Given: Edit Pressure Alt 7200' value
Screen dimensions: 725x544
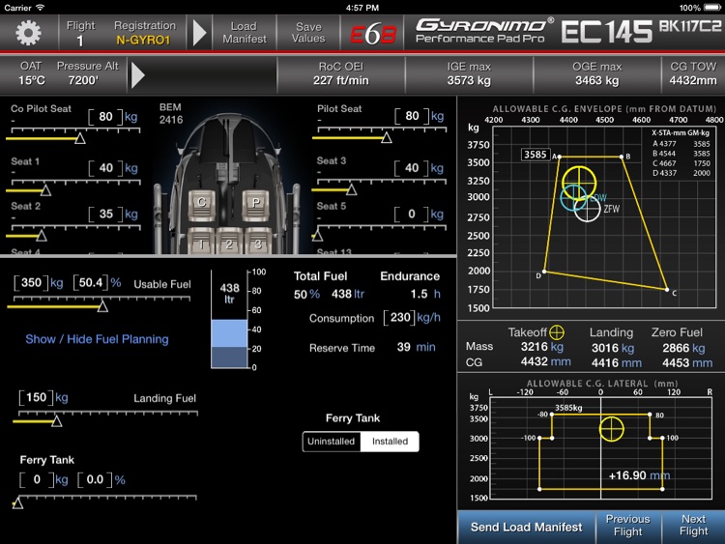Looking at the screenshot, I should pos(84,80).
